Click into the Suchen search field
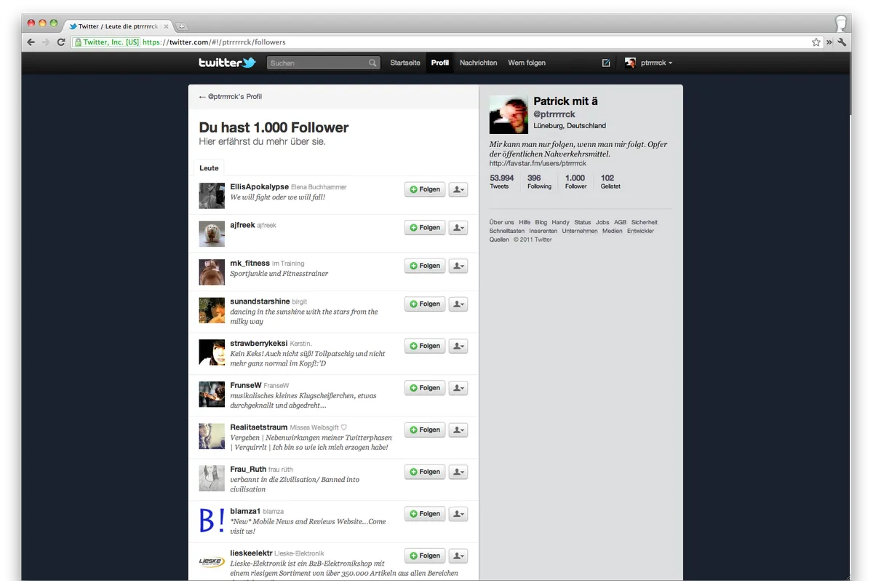Image resolution: width=873 pixels, height=581 pixels. tap(317, 63)
